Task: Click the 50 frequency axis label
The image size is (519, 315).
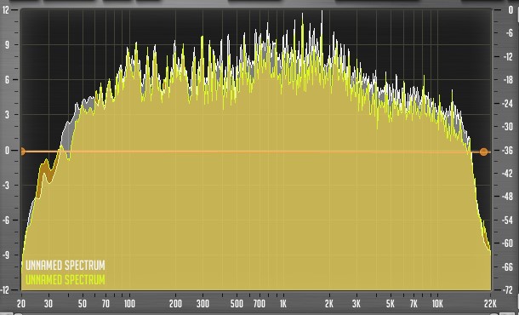Action: [x=83, y=304]
